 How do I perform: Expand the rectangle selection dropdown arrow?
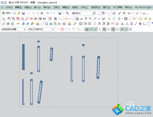pos(82,29)
